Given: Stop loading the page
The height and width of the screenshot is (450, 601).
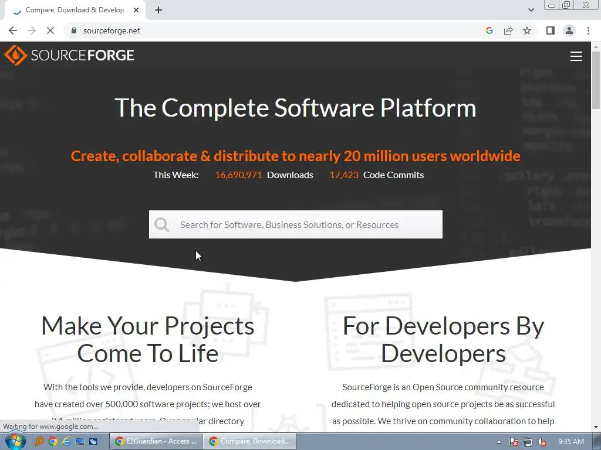Looking at the screenshot, I should (x=50, y=30).
